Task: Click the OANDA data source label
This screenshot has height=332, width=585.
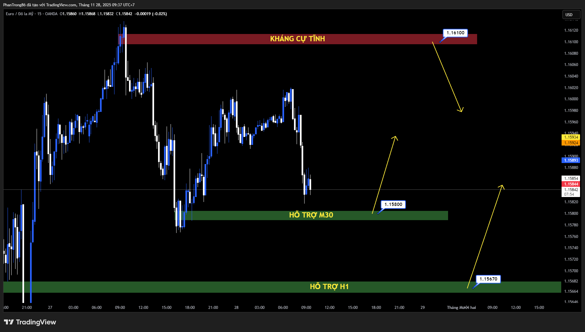Action: pos(51,14)
